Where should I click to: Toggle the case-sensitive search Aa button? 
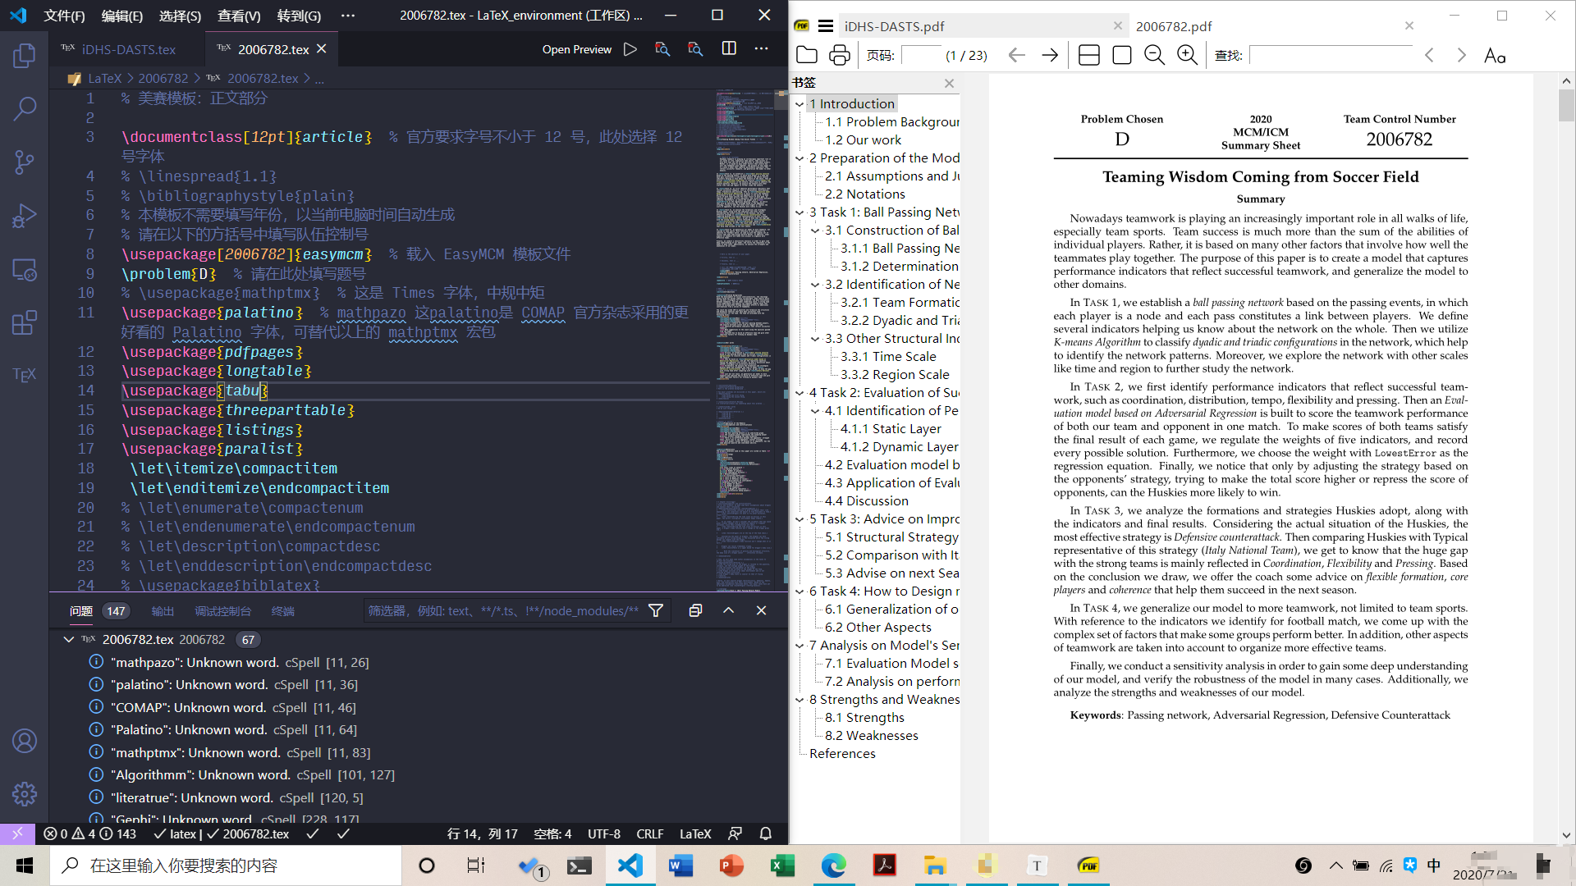point(1495,55)
